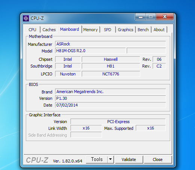Click the disabled maximize button

151,17
